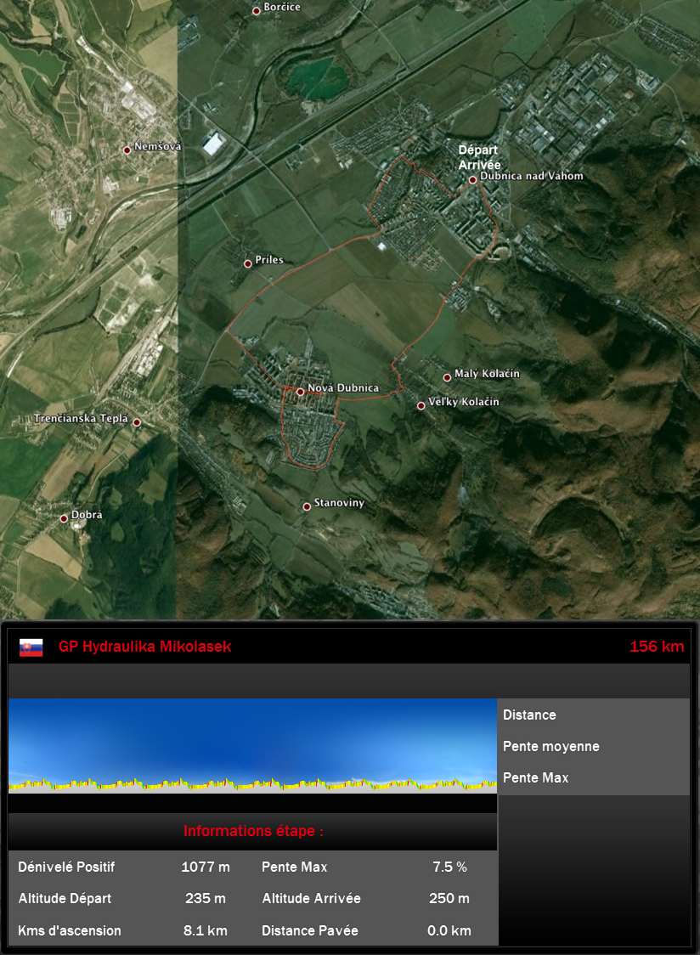Click the Malý Kolačín map marker

[447, 377]
